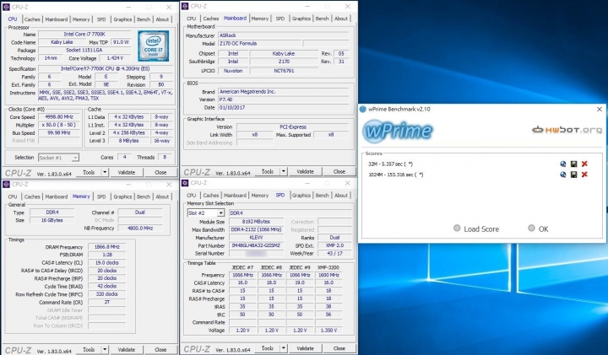Click the Max TDP 91.0 W value
This screenshot has width=608, height=355.
coord(121,42)
